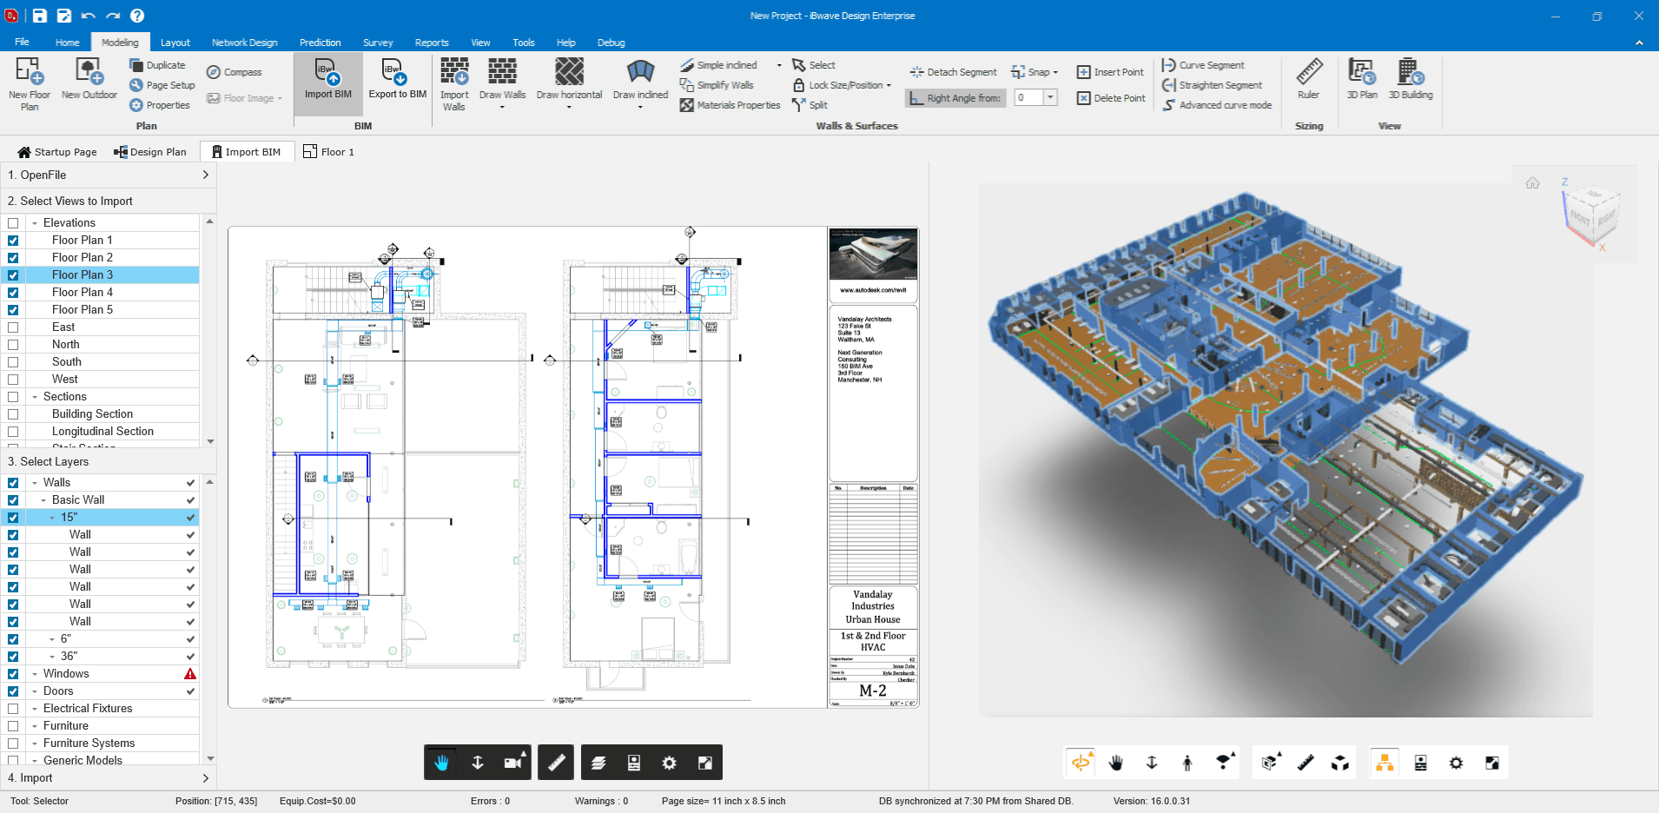
Task: Open the 3D view settings gear
Action: [1455, 762]
